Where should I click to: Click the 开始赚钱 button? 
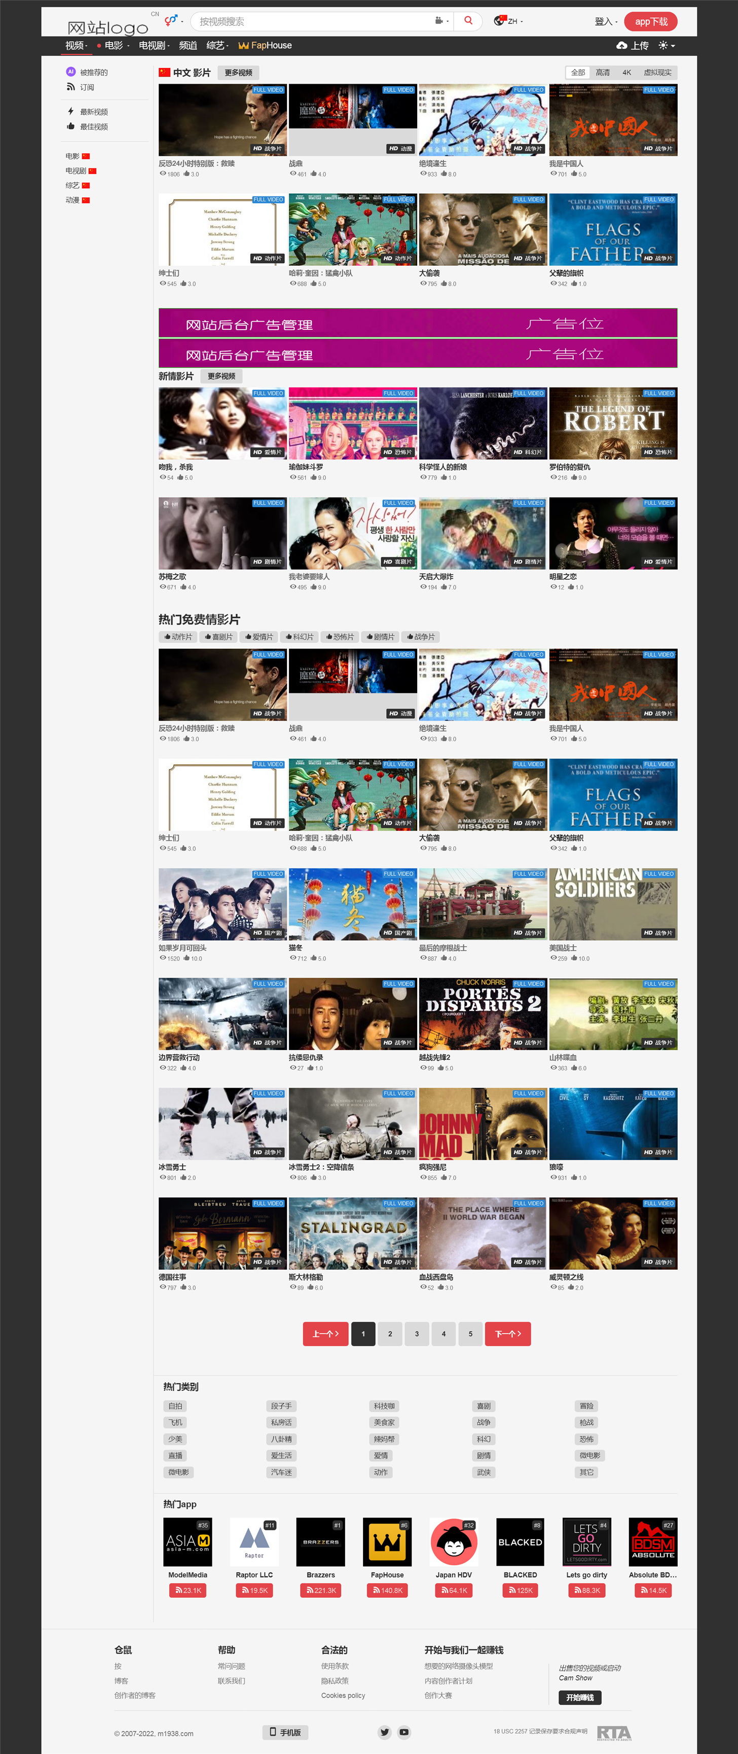tap(580, 1698)
